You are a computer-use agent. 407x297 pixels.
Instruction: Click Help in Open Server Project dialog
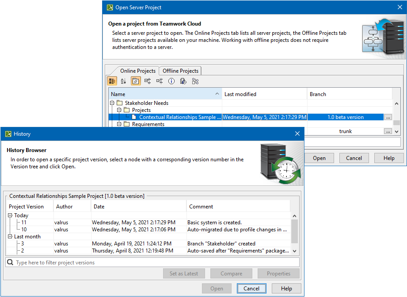coord(389,158)
